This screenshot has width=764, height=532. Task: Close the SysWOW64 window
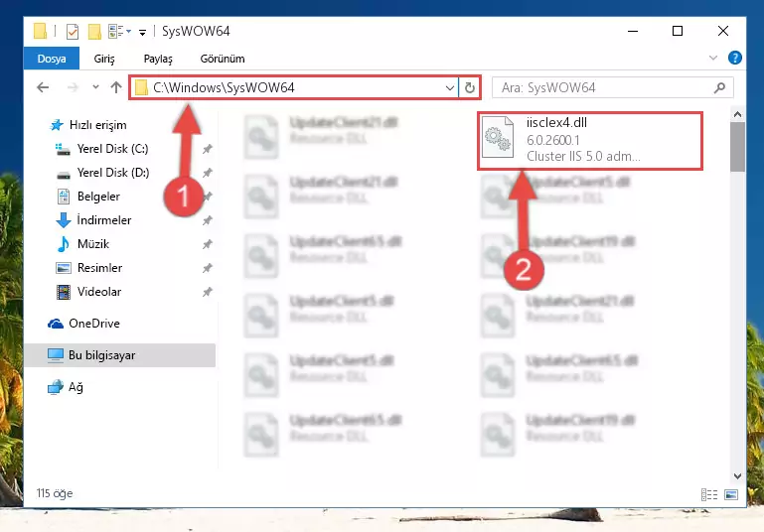pos(723,31)
